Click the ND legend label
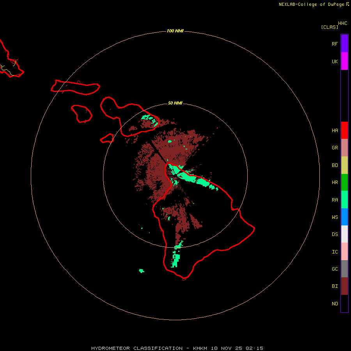 pos(335,303)
